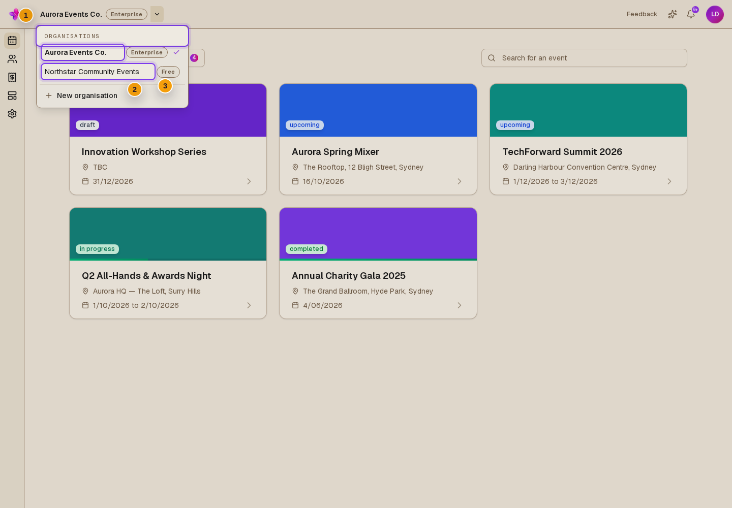Click date 16/10/2026 on Spring Mixer
This screenshot has width=732, height=508.
tap(323, 181)
